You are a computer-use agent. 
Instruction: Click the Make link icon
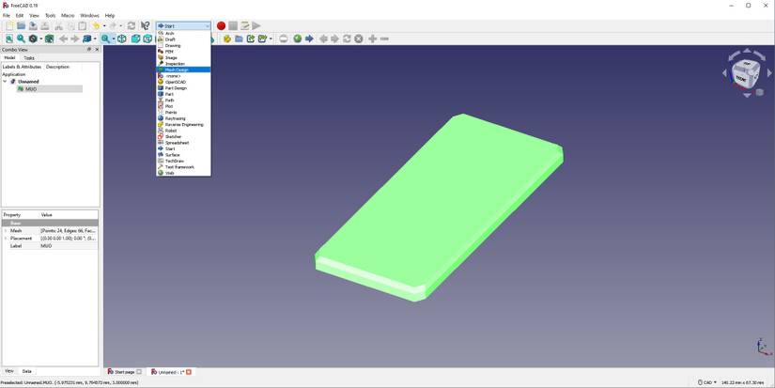251,39
